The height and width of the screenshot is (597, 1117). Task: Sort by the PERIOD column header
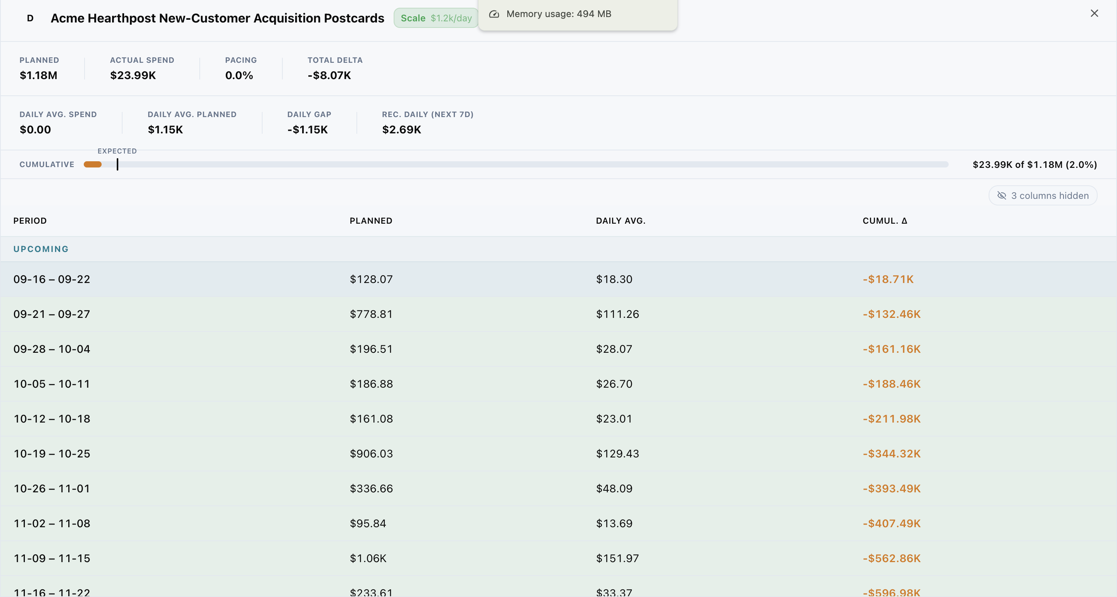click(30, 221)
